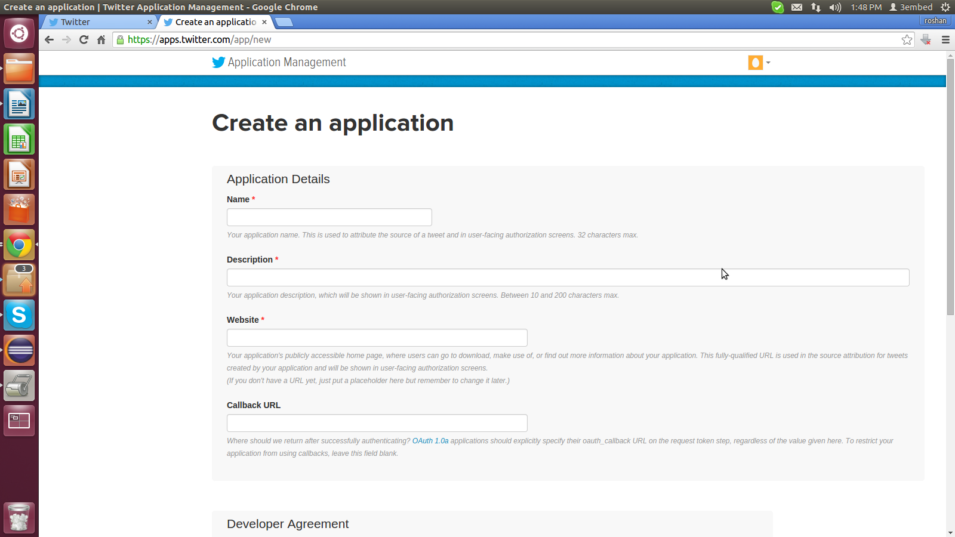Click the page vertical scrollbar thumb
The width and height of the screenshot is (955, 537).
pos(950,187)
